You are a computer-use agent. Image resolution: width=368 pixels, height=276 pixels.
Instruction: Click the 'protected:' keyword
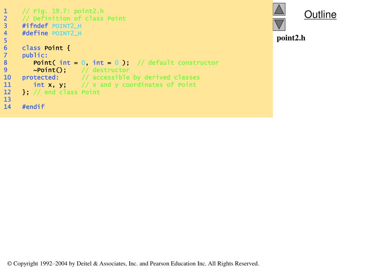pyautogui.click(x=40, y=78)
